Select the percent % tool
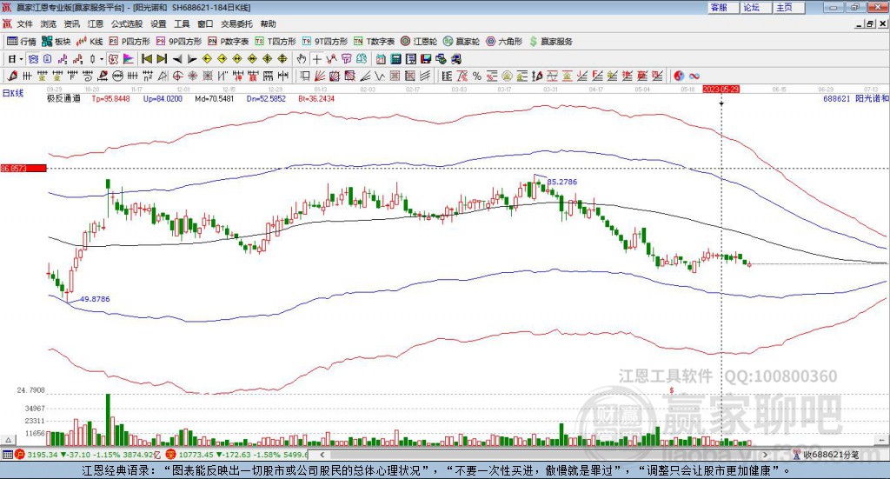 477,76
